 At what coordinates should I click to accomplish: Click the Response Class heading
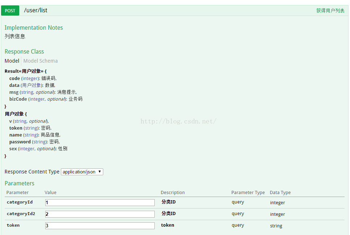tap(24, 51)
